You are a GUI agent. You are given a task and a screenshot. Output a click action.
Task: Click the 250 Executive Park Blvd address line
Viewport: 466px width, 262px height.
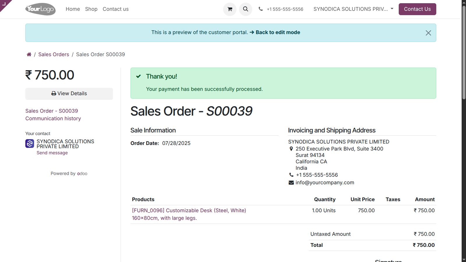click(339, 149)
